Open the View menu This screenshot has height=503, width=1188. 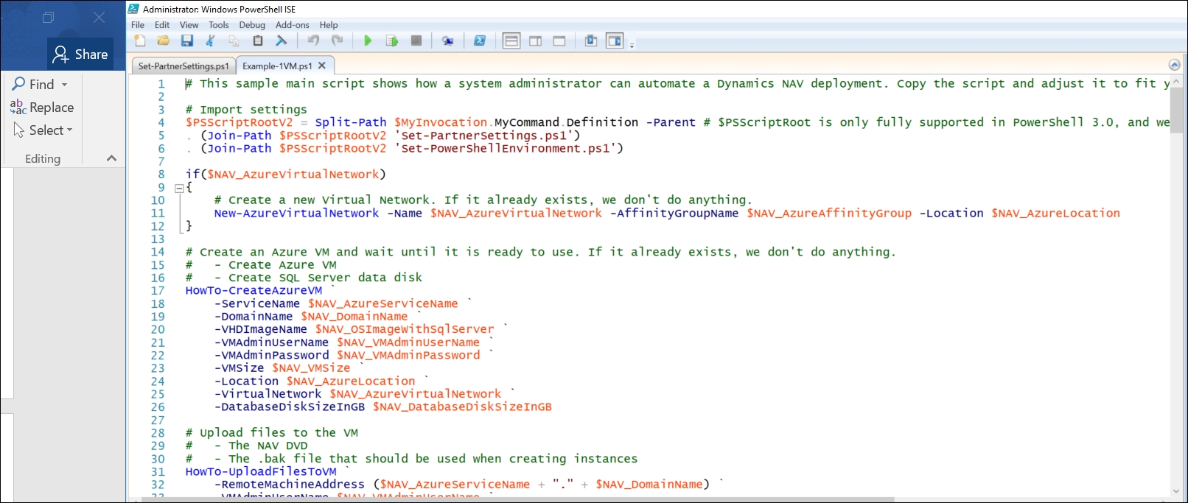point(189,25)
